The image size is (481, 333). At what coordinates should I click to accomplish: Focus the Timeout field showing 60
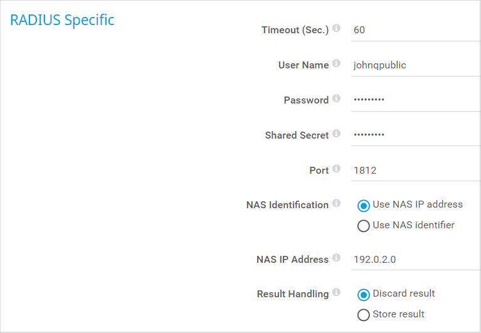click(416, 30)
